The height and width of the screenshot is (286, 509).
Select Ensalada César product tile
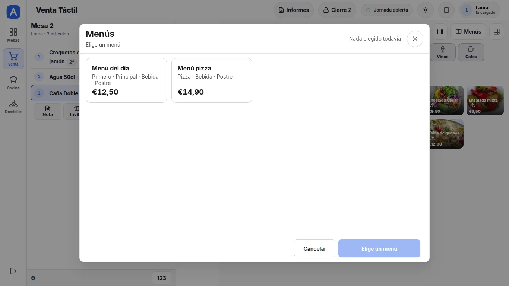pyautogui.click(x=446, y=101)
